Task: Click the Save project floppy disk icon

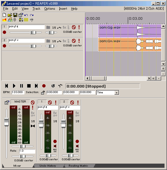Action: (x=15, y=15)
